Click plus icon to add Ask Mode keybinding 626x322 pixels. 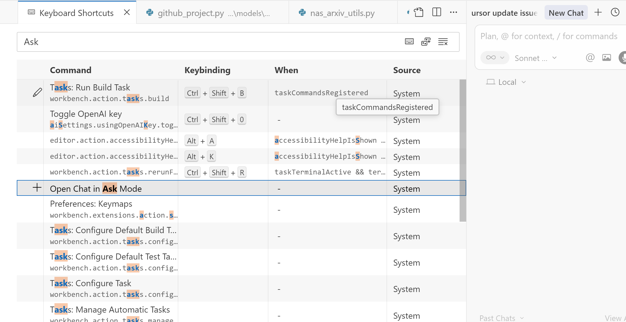37,188
